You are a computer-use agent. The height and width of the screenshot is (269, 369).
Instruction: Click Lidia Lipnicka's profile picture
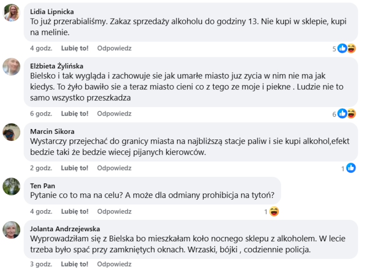[x=12, y=13]
